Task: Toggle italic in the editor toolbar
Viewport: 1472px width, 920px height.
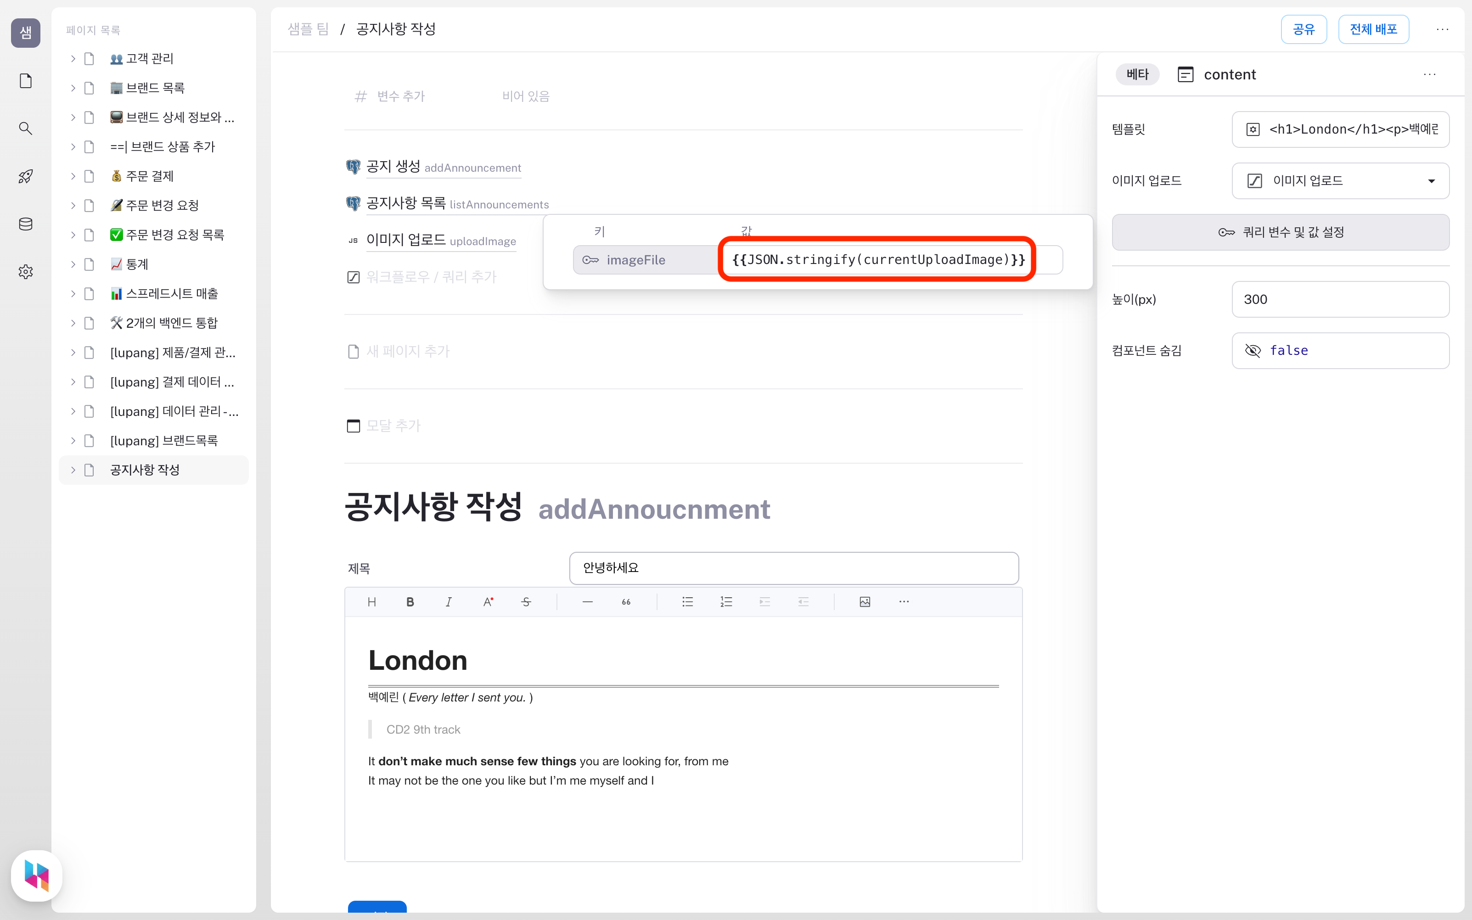Action: (x=449, y=602)
